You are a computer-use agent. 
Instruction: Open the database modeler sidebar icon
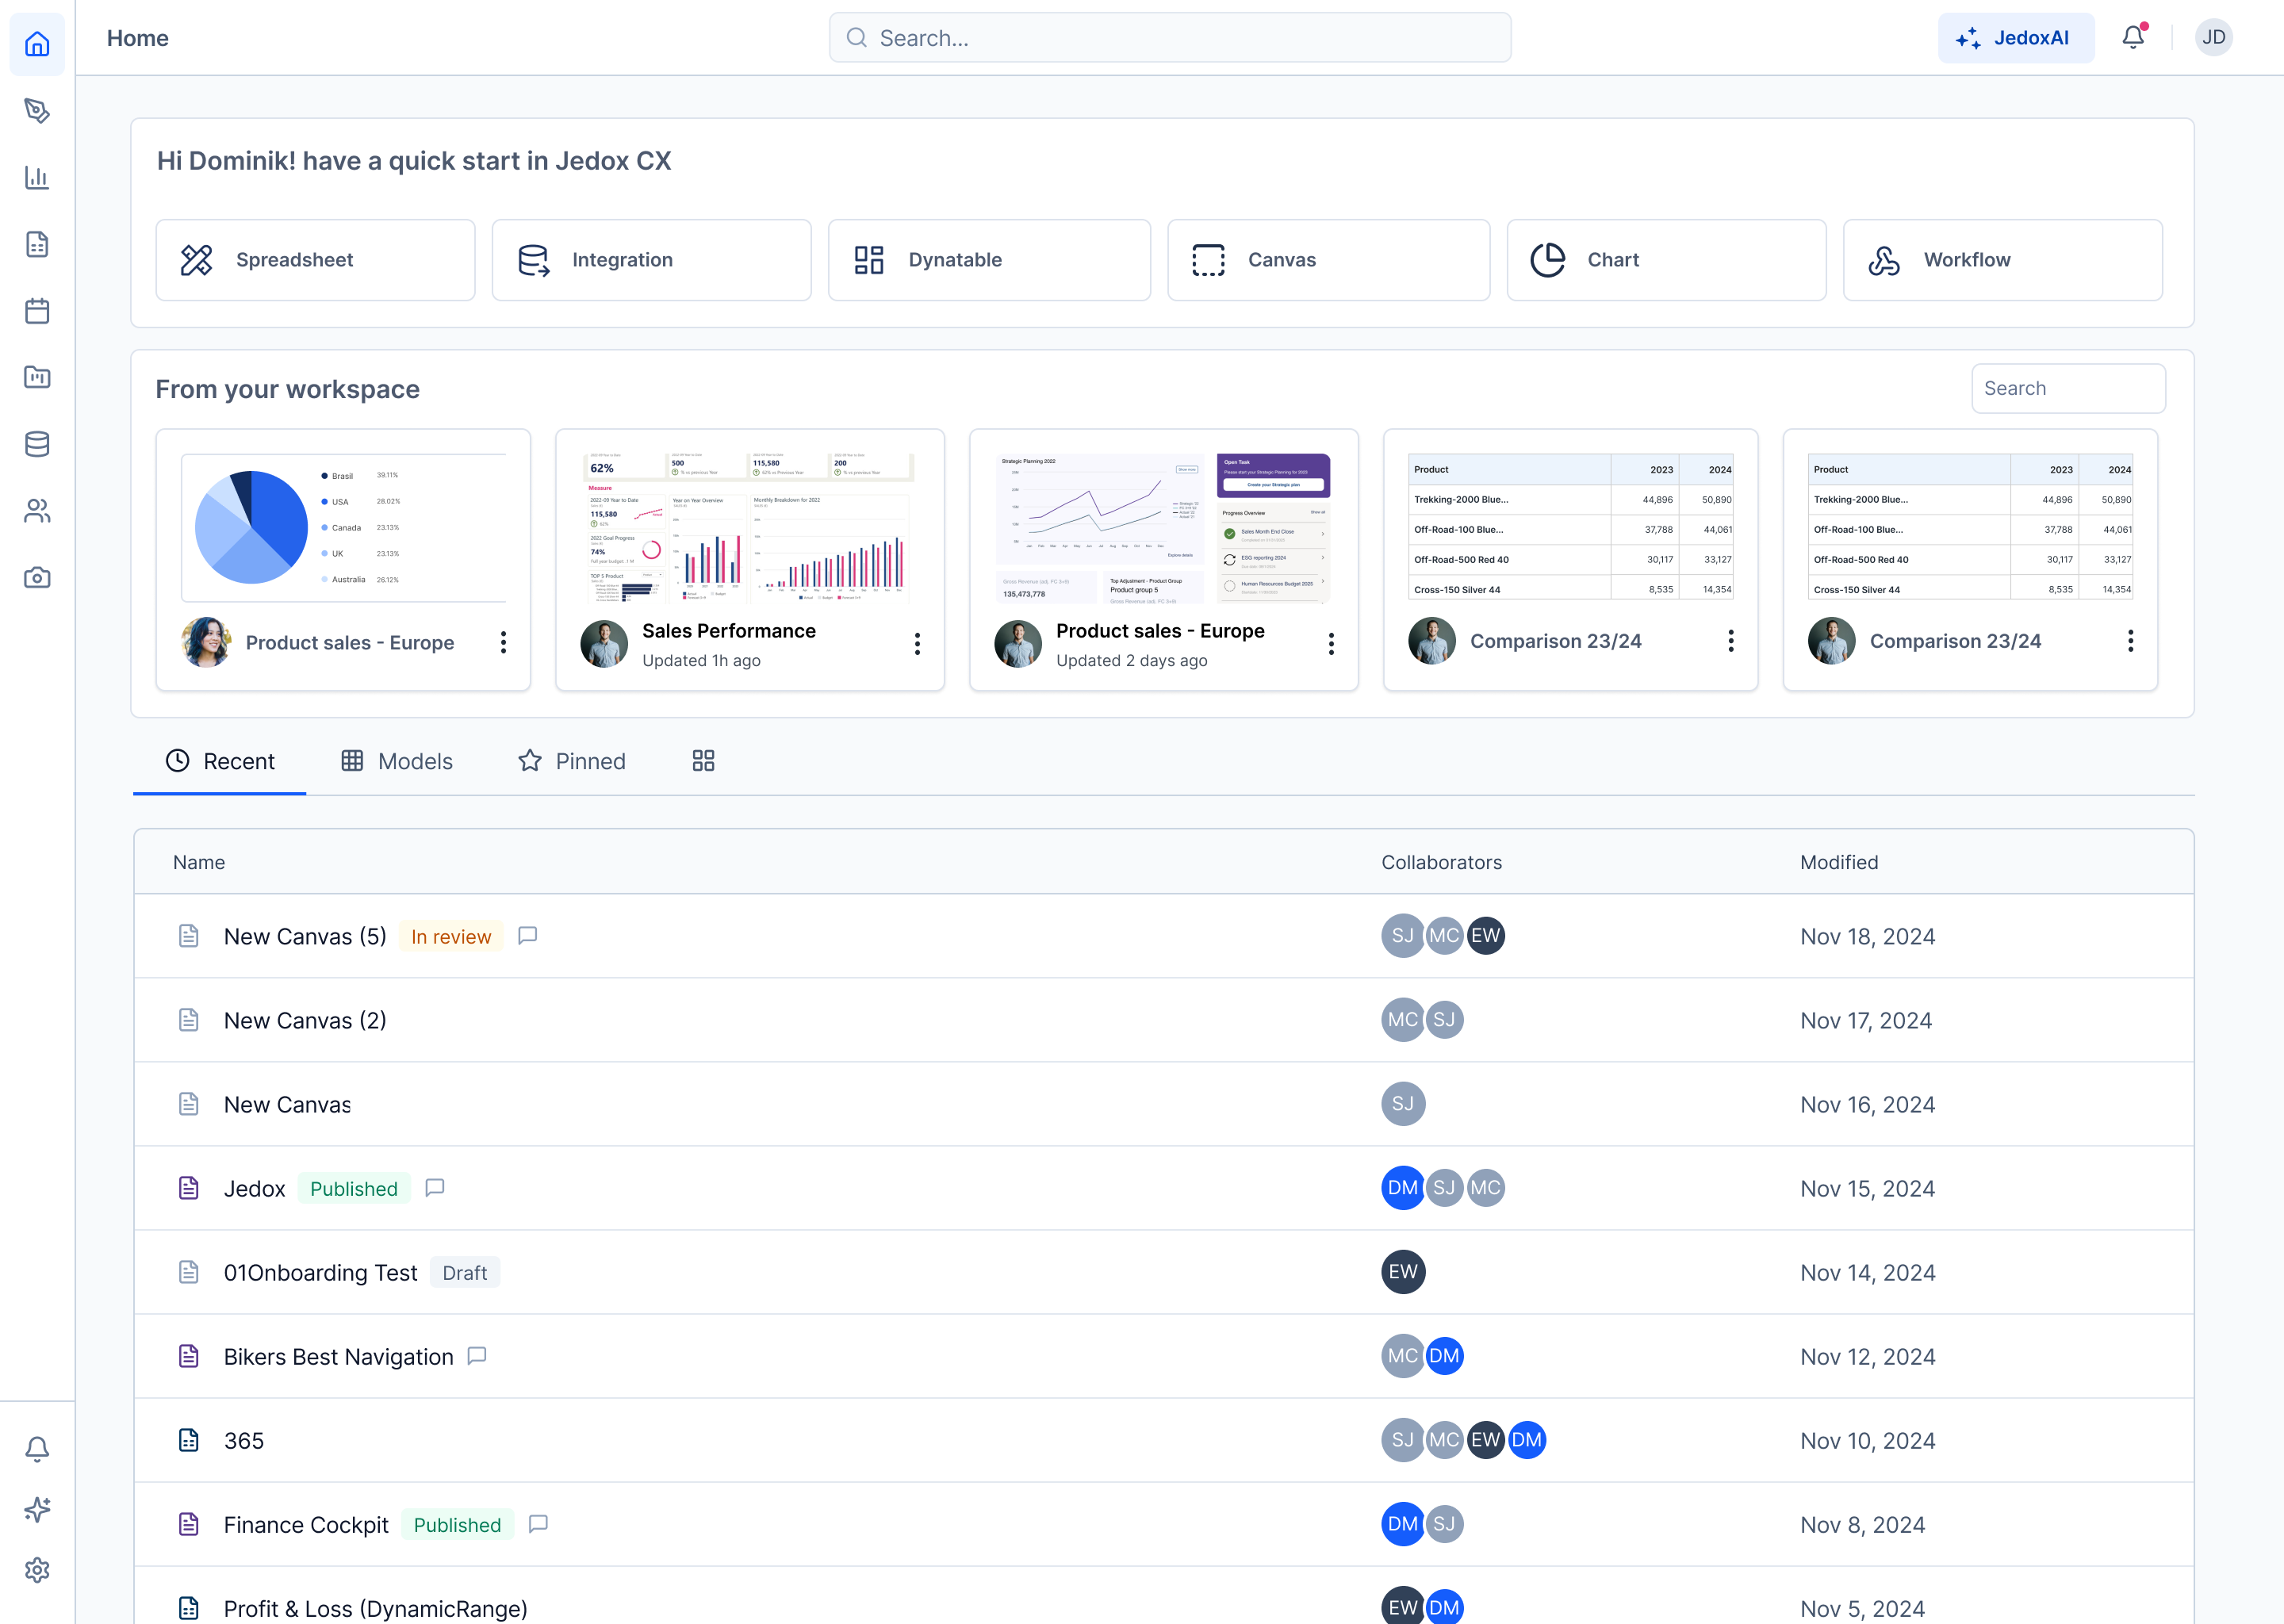click(x=37, y=444)
